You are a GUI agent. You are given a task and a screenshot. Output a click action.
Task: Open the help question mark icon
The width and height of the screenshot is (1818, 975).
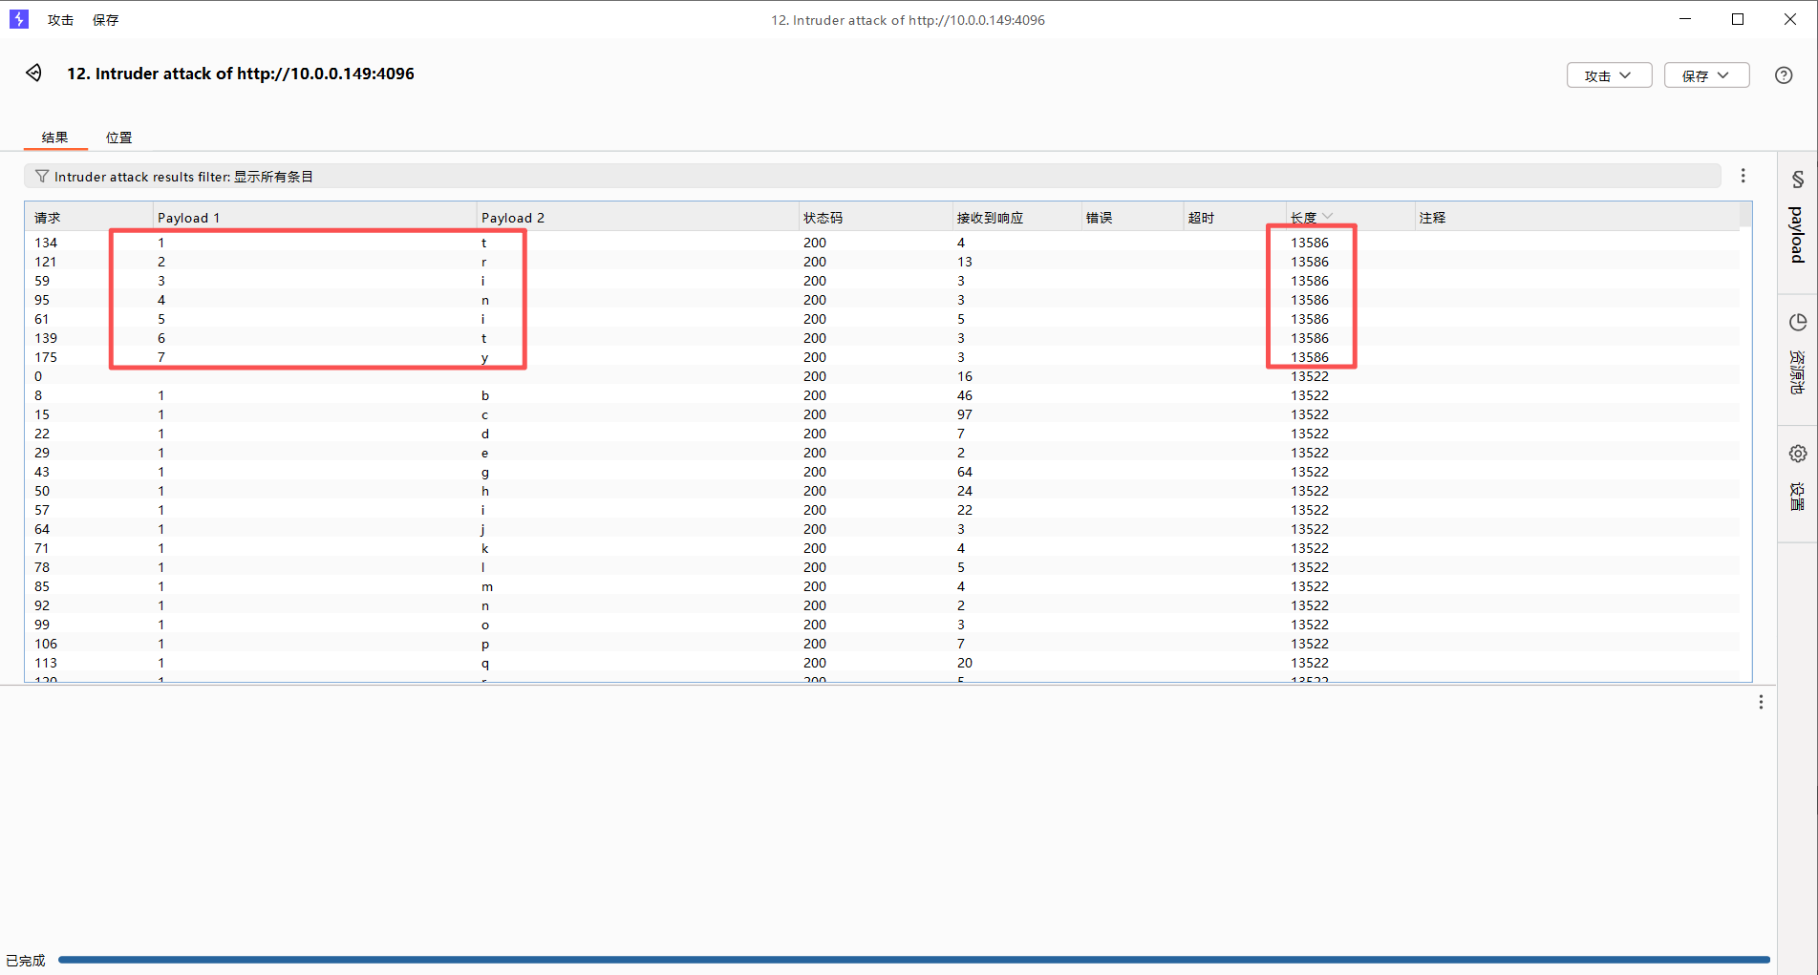(x=1784, y=75)
